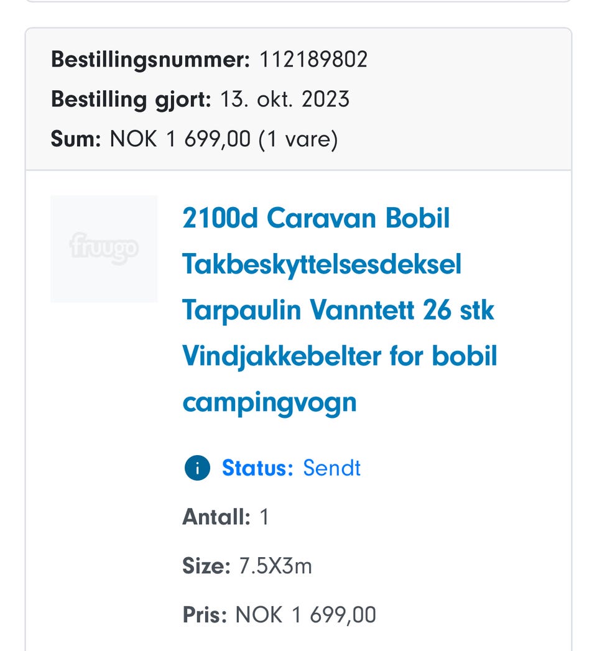Click the word campingvogn in product title
Screen dimensions: 597x651
[x=269, y=402]
